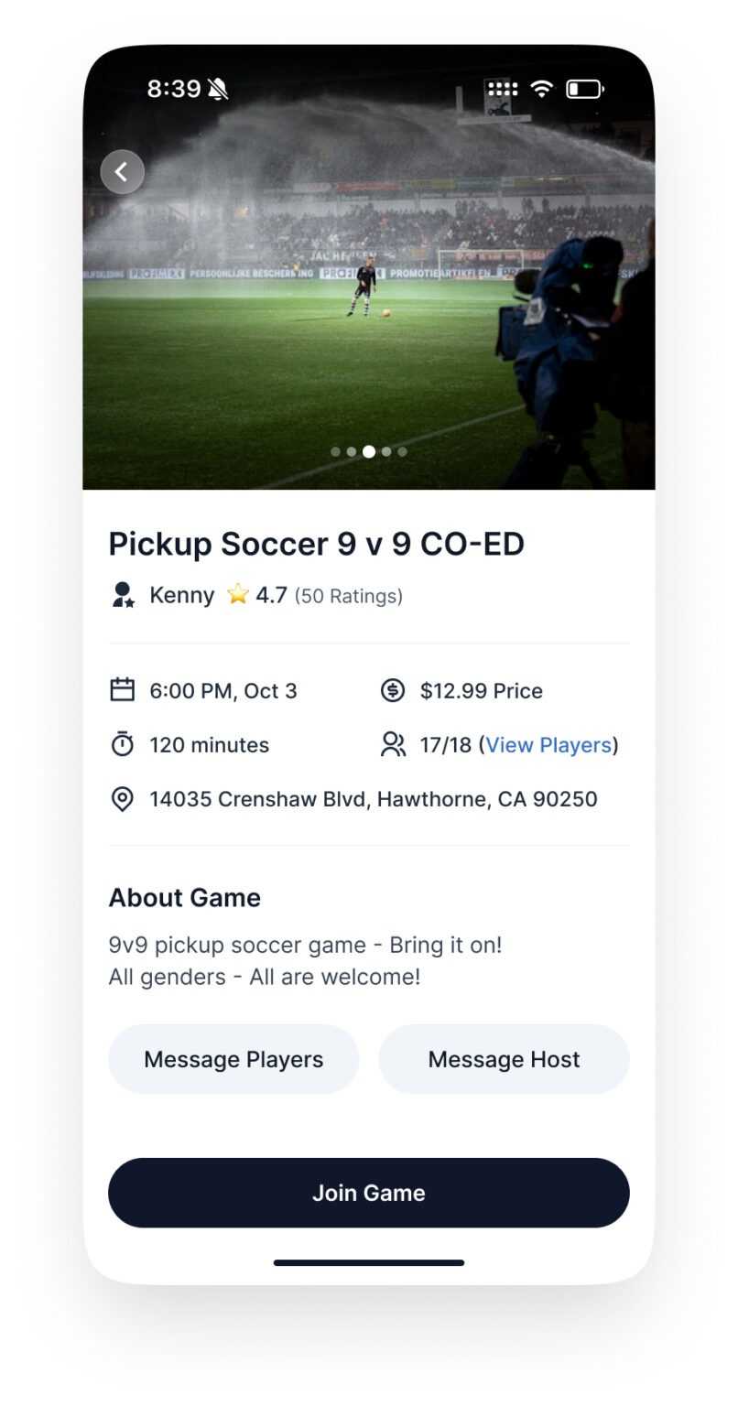Tap the Wi-Fi status icon
738x1406 pixels.
542,89
